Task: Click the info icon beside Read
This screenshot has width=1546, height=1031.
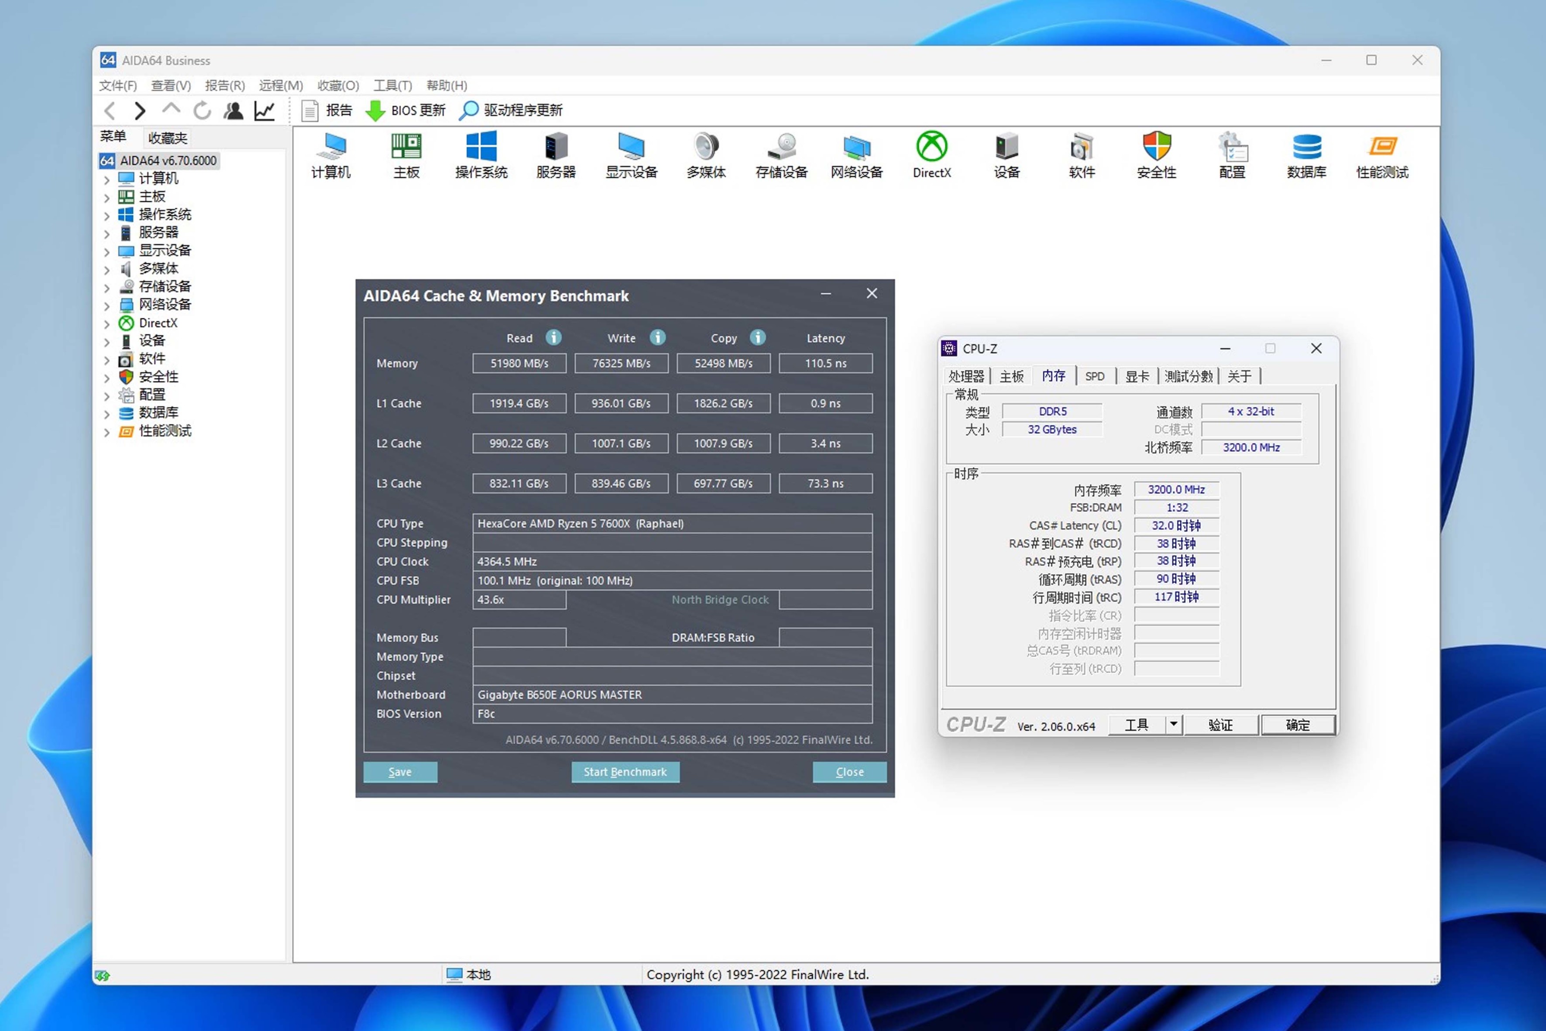Action: pos(553,337)
